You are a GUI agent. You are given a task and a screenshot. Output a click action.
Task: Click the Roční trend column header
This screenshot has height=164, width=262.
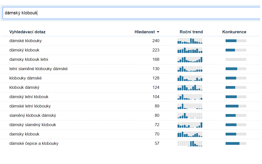tap(191, 32)
